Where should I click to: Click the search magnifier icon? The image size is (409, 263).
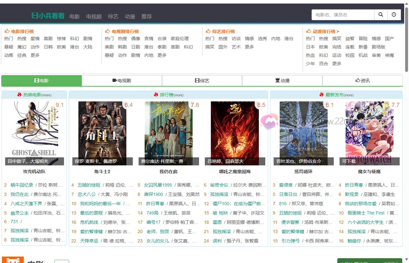coord(381,15)
